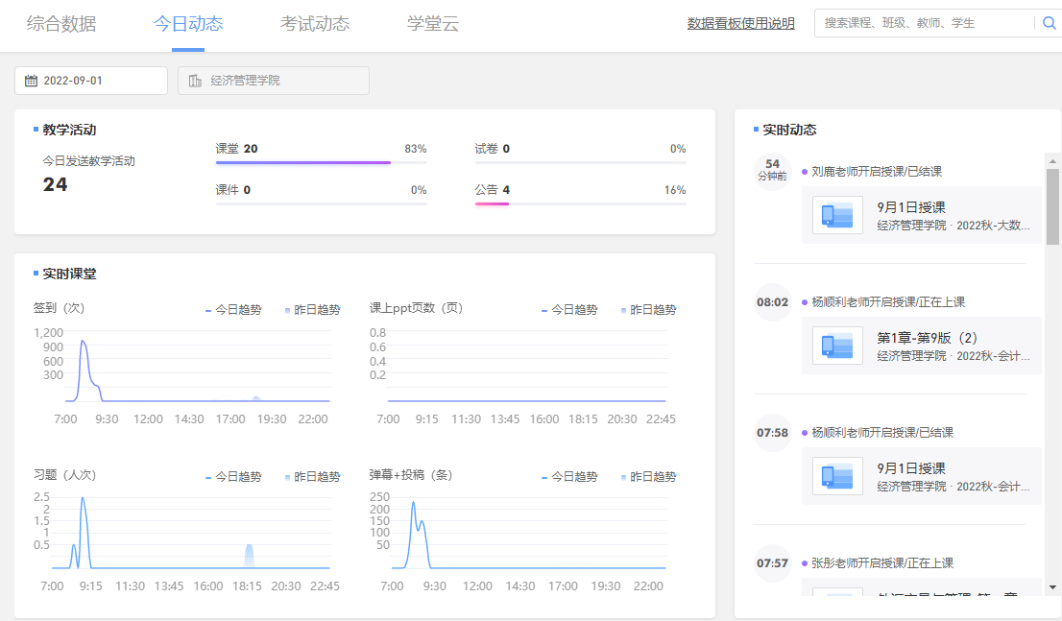The image size is (1062, 621).
Task: Open the 数据看板使用说明 link
Action: 740,24
